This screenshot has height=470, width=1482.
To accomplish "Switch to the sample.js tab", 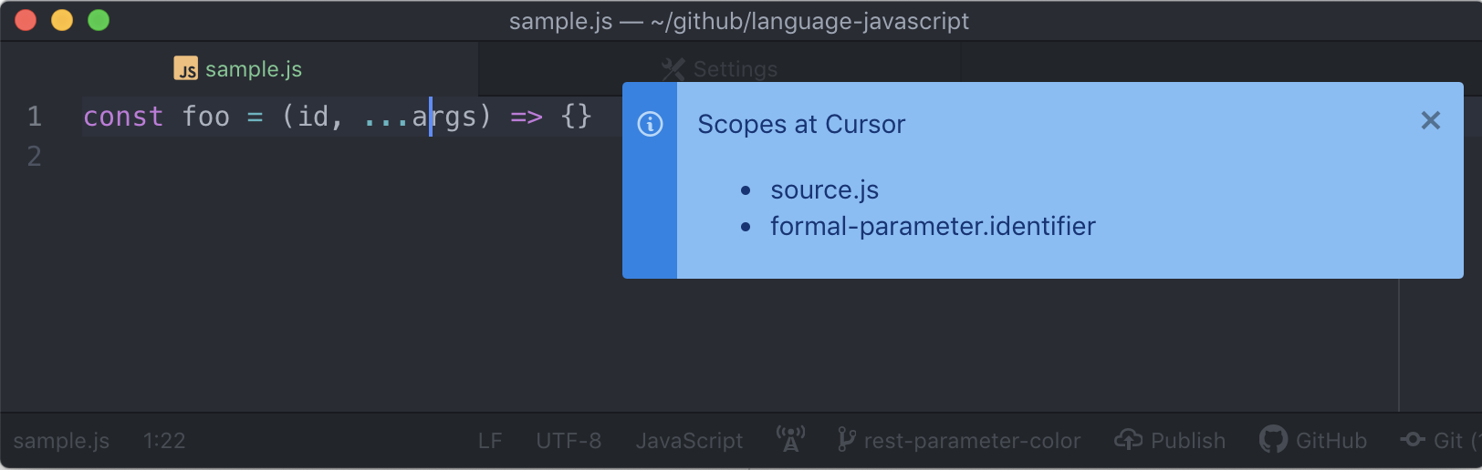I will (x=239, y=69).
